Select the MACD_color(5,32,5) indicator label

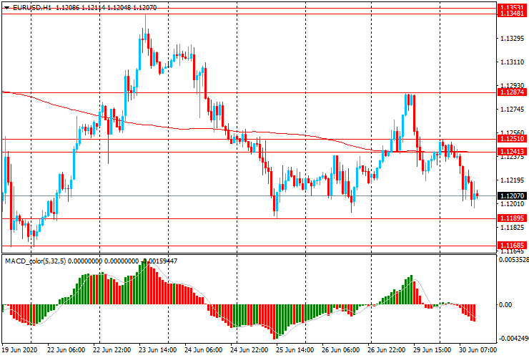click(x=36, y=261)
